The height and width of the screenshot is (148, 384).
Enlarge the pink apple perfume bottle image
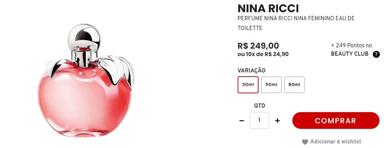[86, 80]
